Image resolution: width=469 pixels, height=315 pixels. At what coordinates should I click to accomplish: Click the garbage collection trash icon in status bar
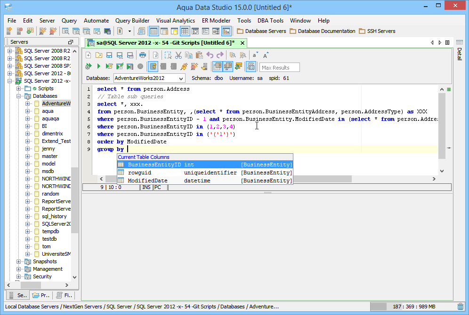(x=460, y=307)
